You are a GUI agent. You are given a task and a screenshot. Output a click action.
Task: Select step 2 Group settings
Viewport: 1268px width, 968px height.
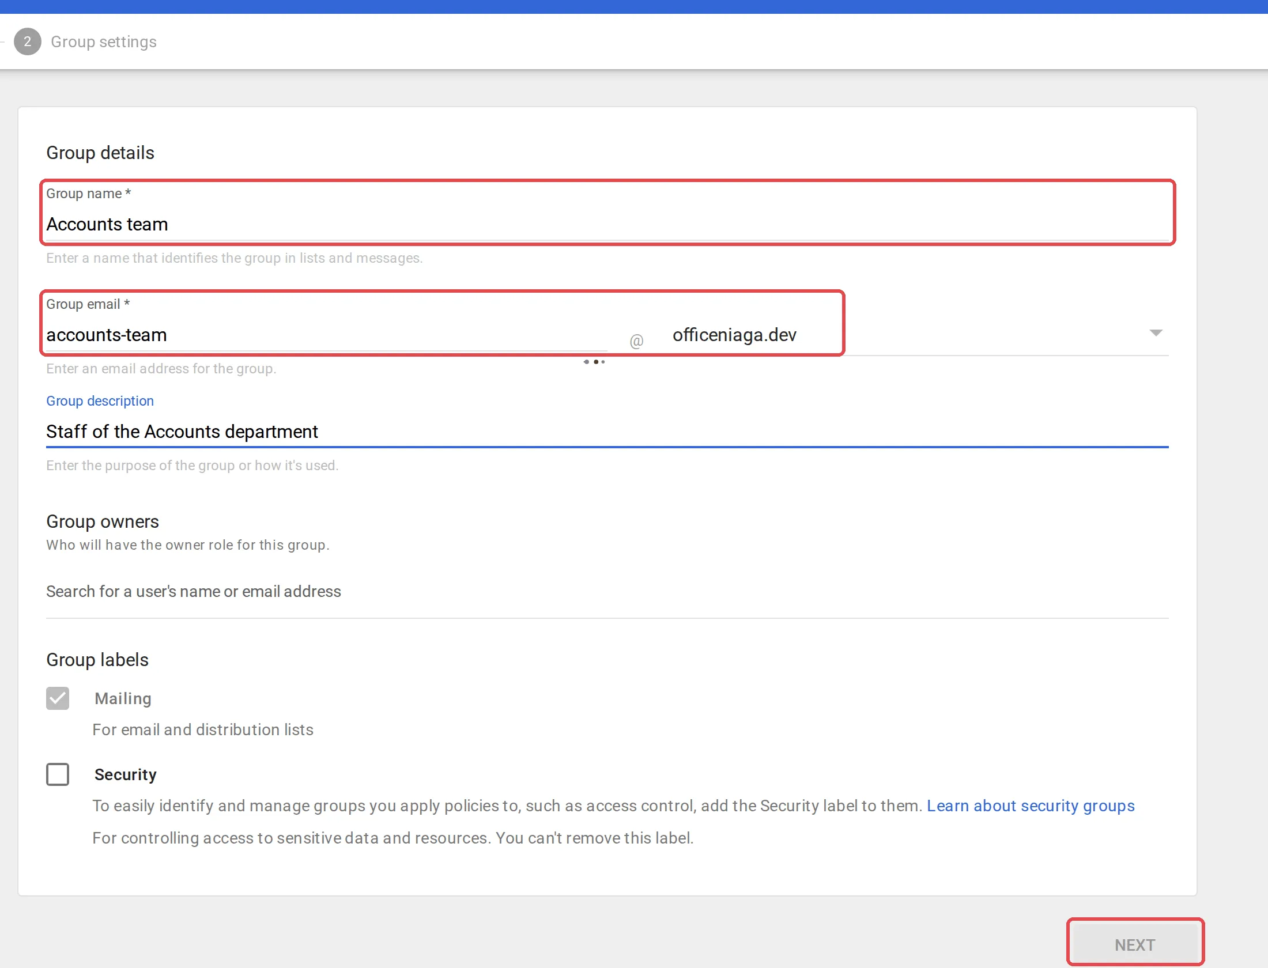[x=85, y=41]
